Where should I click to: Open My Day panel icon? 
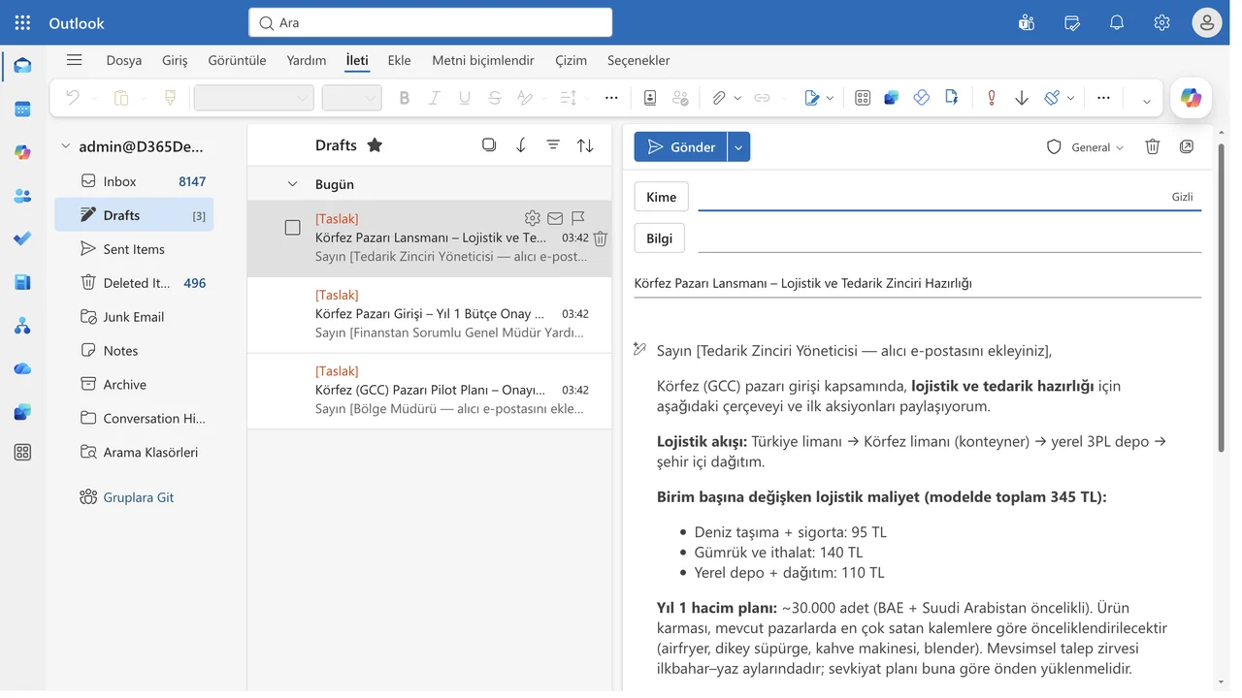(1072, 22)
